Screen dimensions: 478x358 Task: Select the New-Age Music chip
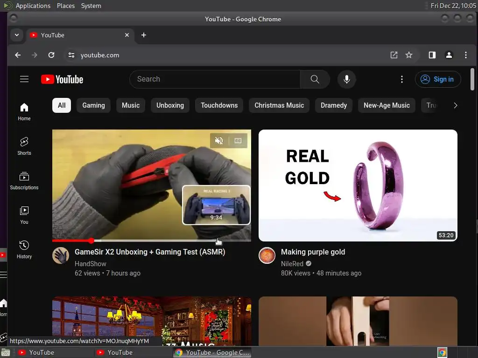[x=387, y=105]
